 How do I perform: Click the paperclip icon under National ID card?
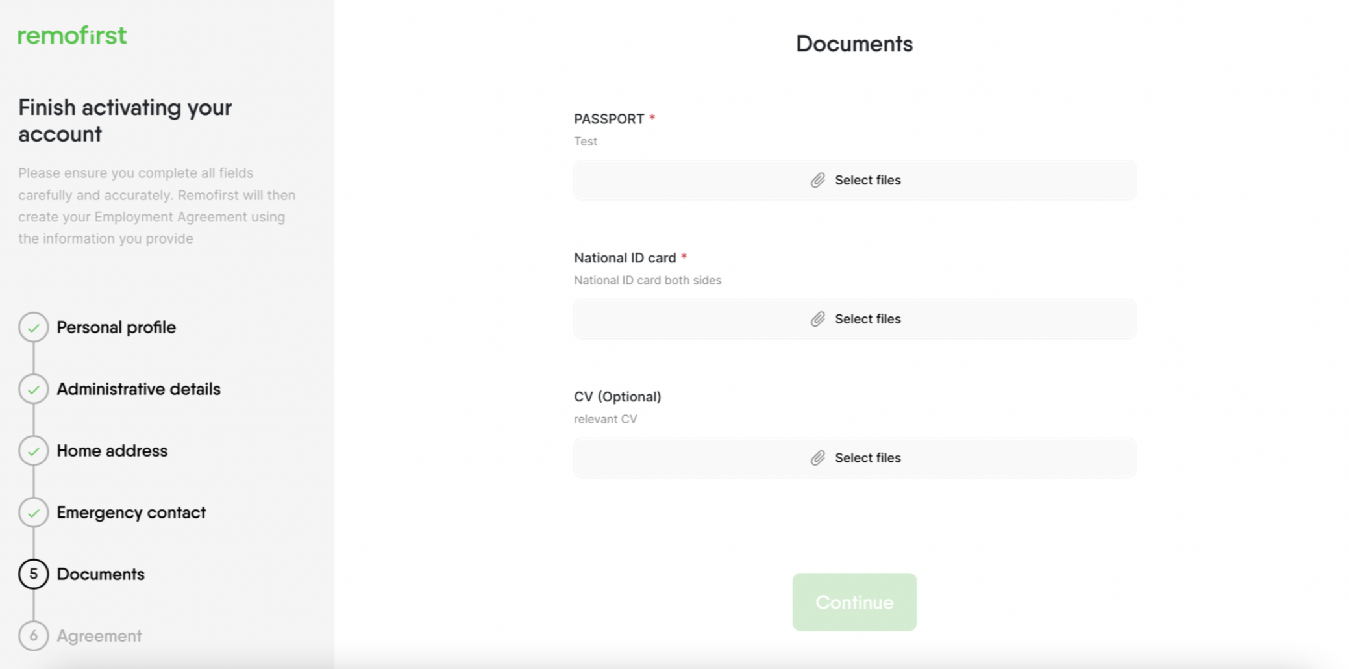point(818,319)
